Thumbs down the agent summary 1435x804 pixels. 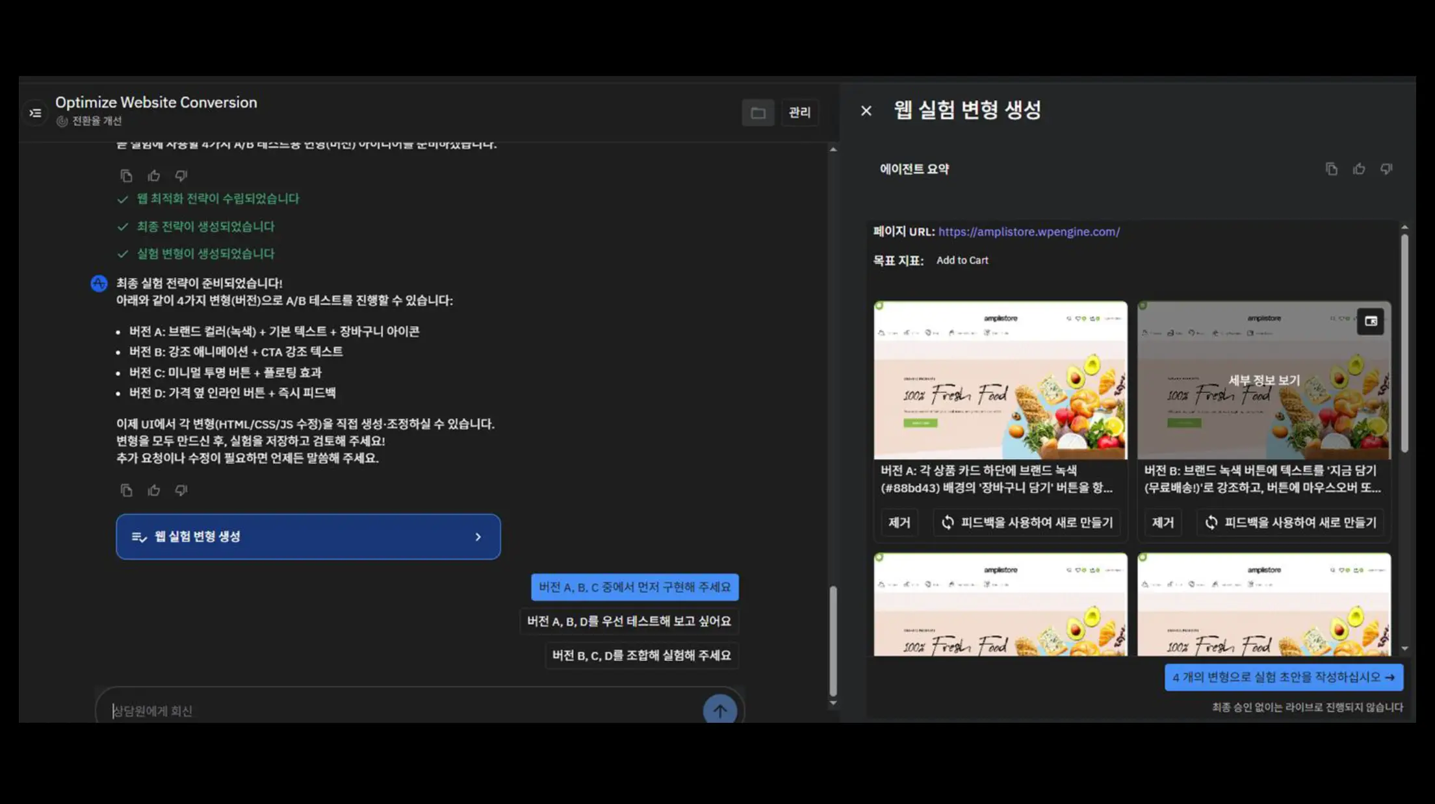click(1386, 170)
